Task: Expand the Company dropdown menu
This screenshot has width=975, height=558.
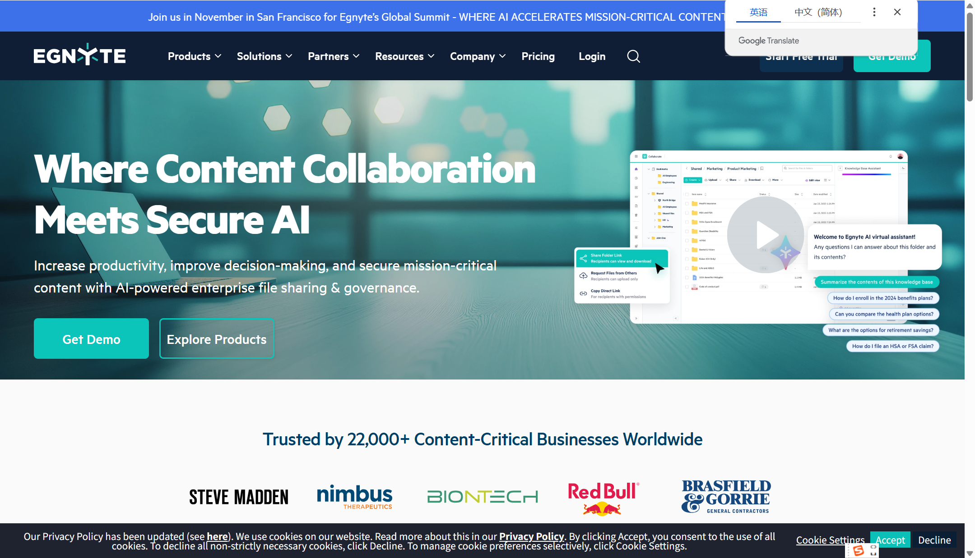Action: [478, 56]
